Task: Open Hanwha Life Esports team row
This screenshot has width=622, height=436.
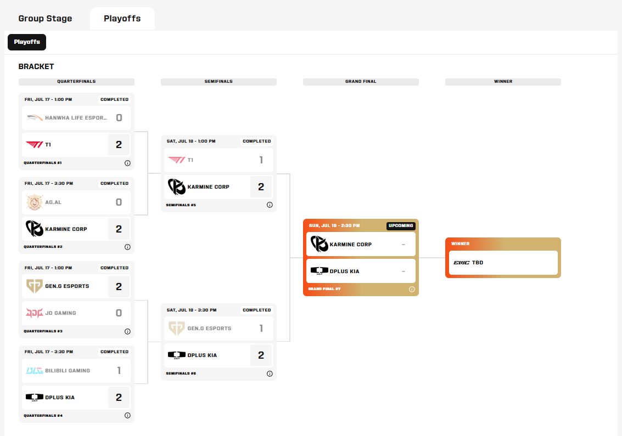Action: tap(76, 118)
